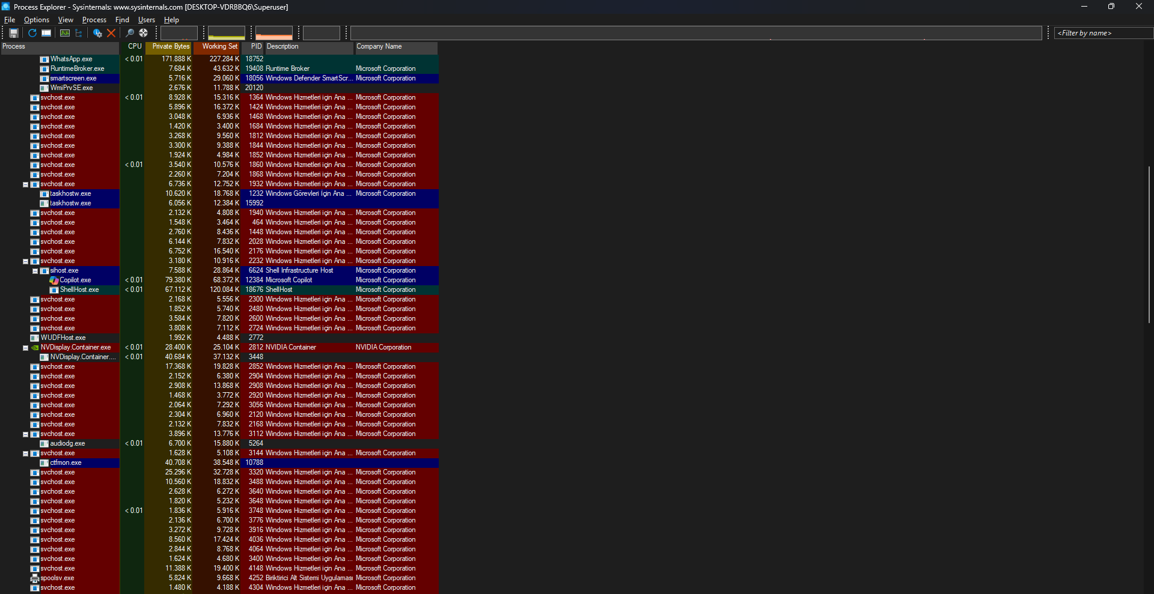Click the Process Explorer title bar icon
The image size is (1154, 594).
coord(6,7)
